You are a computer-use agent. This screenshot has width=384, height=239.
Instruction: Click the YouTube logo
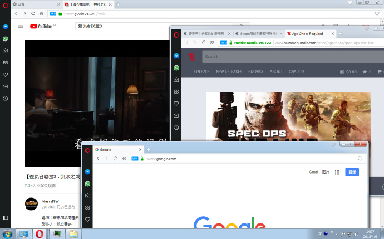[x=40, y=26]
